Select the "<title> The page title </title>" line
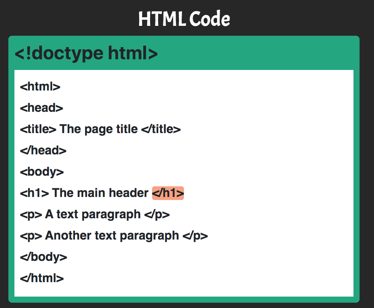This screenshot has width=374, height=308. [x=100, y=129]
